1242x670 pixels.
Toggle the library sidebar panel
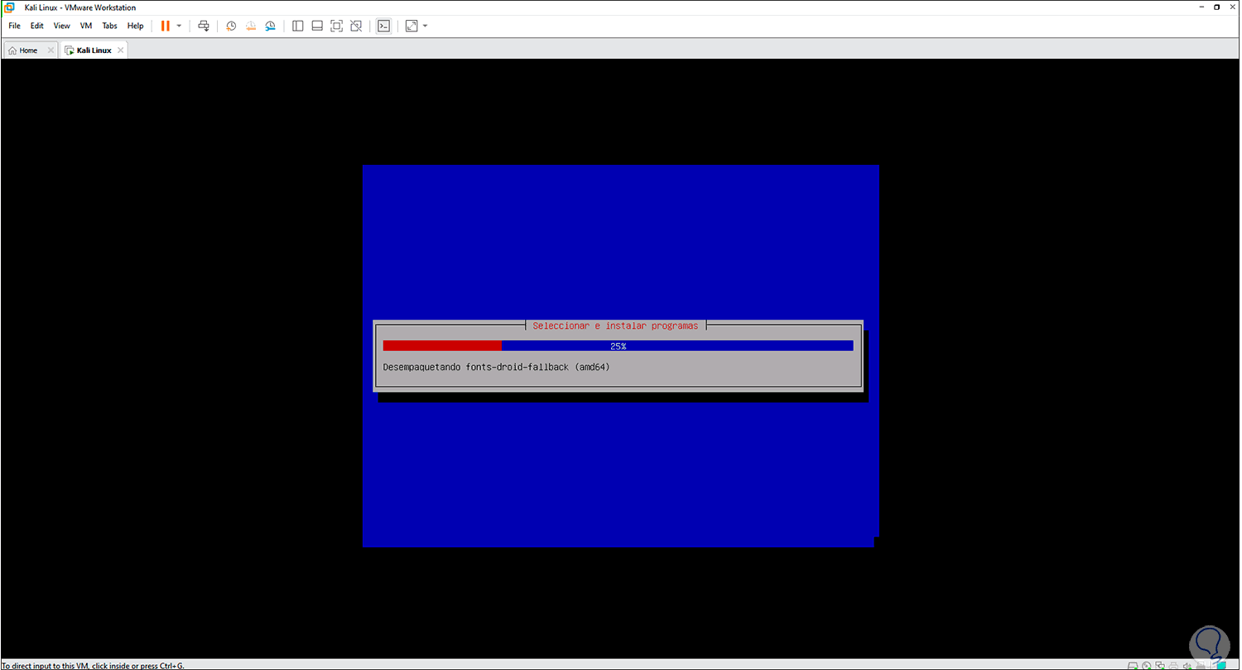(297, 26)
